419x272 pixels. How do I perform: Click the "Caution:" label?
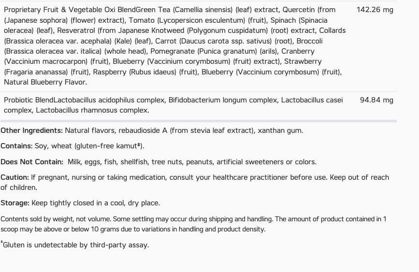point(14,177)
